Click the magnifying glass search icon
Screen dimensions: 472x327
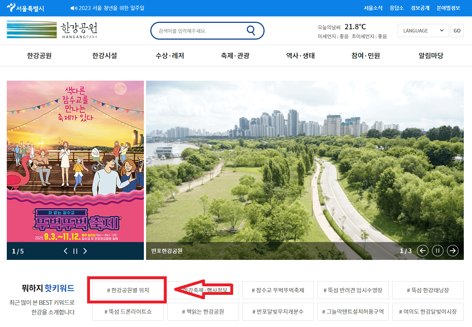point(251,30)
